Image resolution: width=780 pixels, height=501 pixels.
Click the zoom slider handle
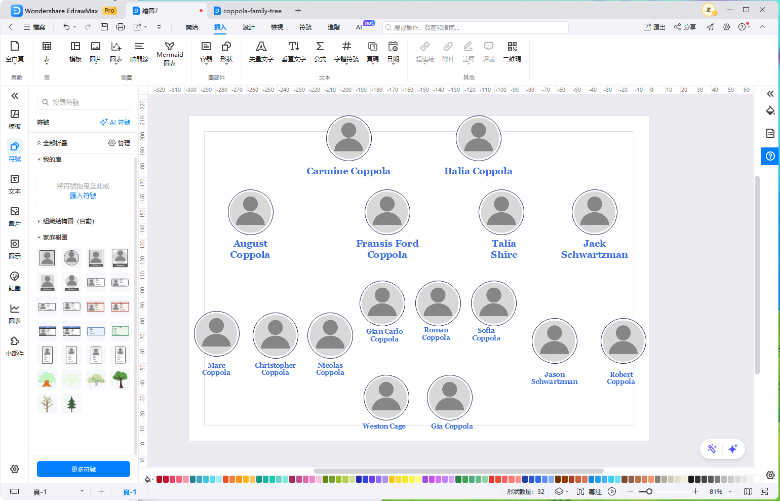(649, 491)
